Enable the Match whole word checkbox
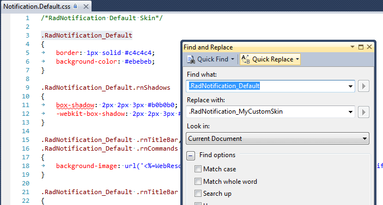 coord(198,182)
